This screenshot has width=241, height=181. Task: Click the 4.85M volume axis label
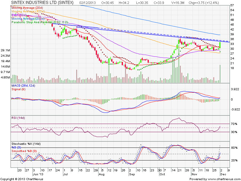(5, 77)
